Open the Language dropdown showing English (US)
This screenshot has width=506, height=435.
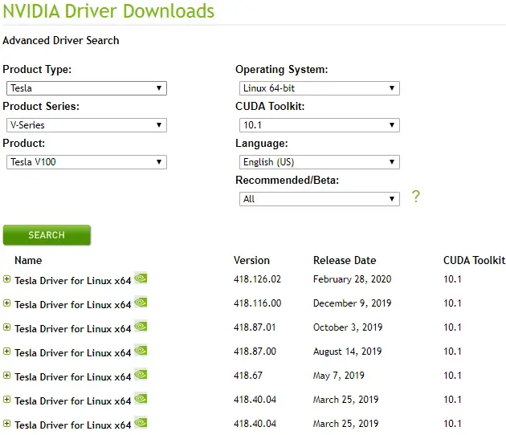320,162
